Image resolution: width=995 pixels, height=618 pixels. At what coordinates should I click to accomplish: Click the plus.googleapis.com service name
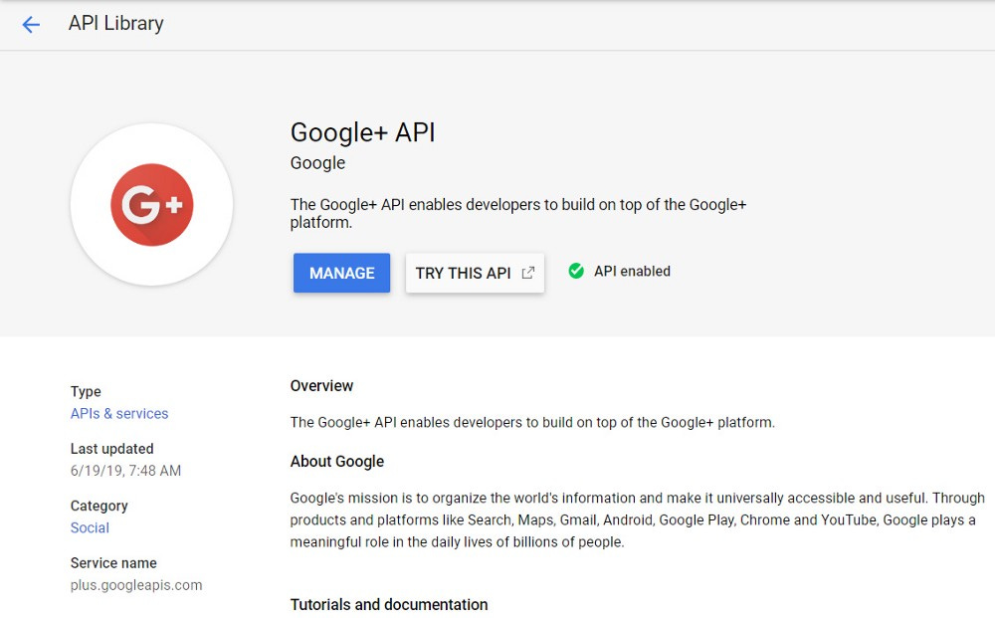[x=136, y=585]
